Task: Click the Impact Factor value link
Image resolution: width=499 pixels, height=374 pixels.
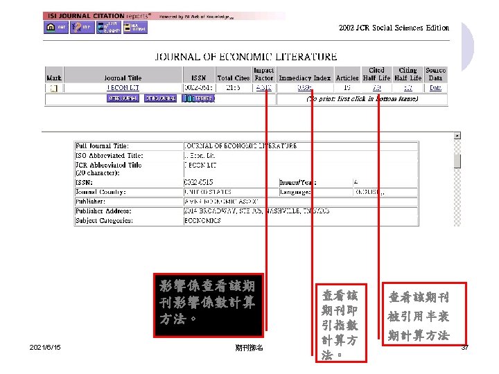Action: (263, 88)
